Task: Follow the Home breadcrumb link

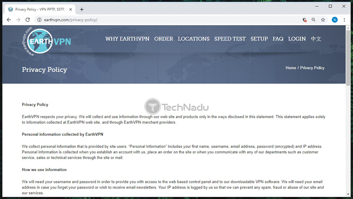Action: [x=291, y=68]
